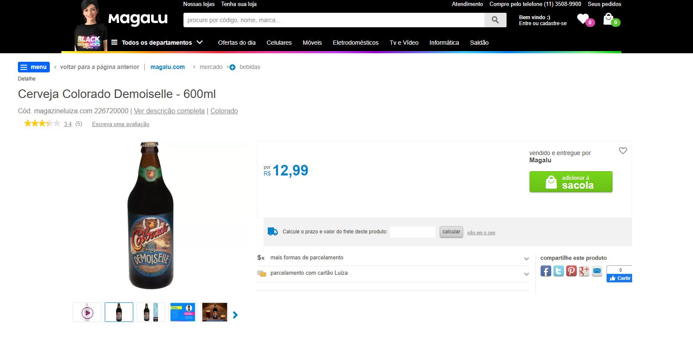Open the Colorado brand link
693x342 pixels.
click(x=224, y=111)
